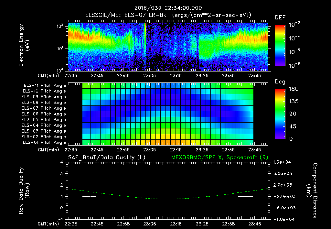The width and height of the screenshot is (331, 229).
Task: Click 22:45 tick under the data quality plot
Action: (x=97, y=224)
